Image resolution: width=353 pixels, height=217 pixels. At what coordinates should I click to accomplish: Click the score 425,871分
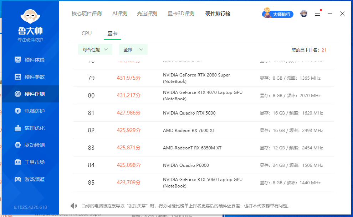tap(129, 148)
